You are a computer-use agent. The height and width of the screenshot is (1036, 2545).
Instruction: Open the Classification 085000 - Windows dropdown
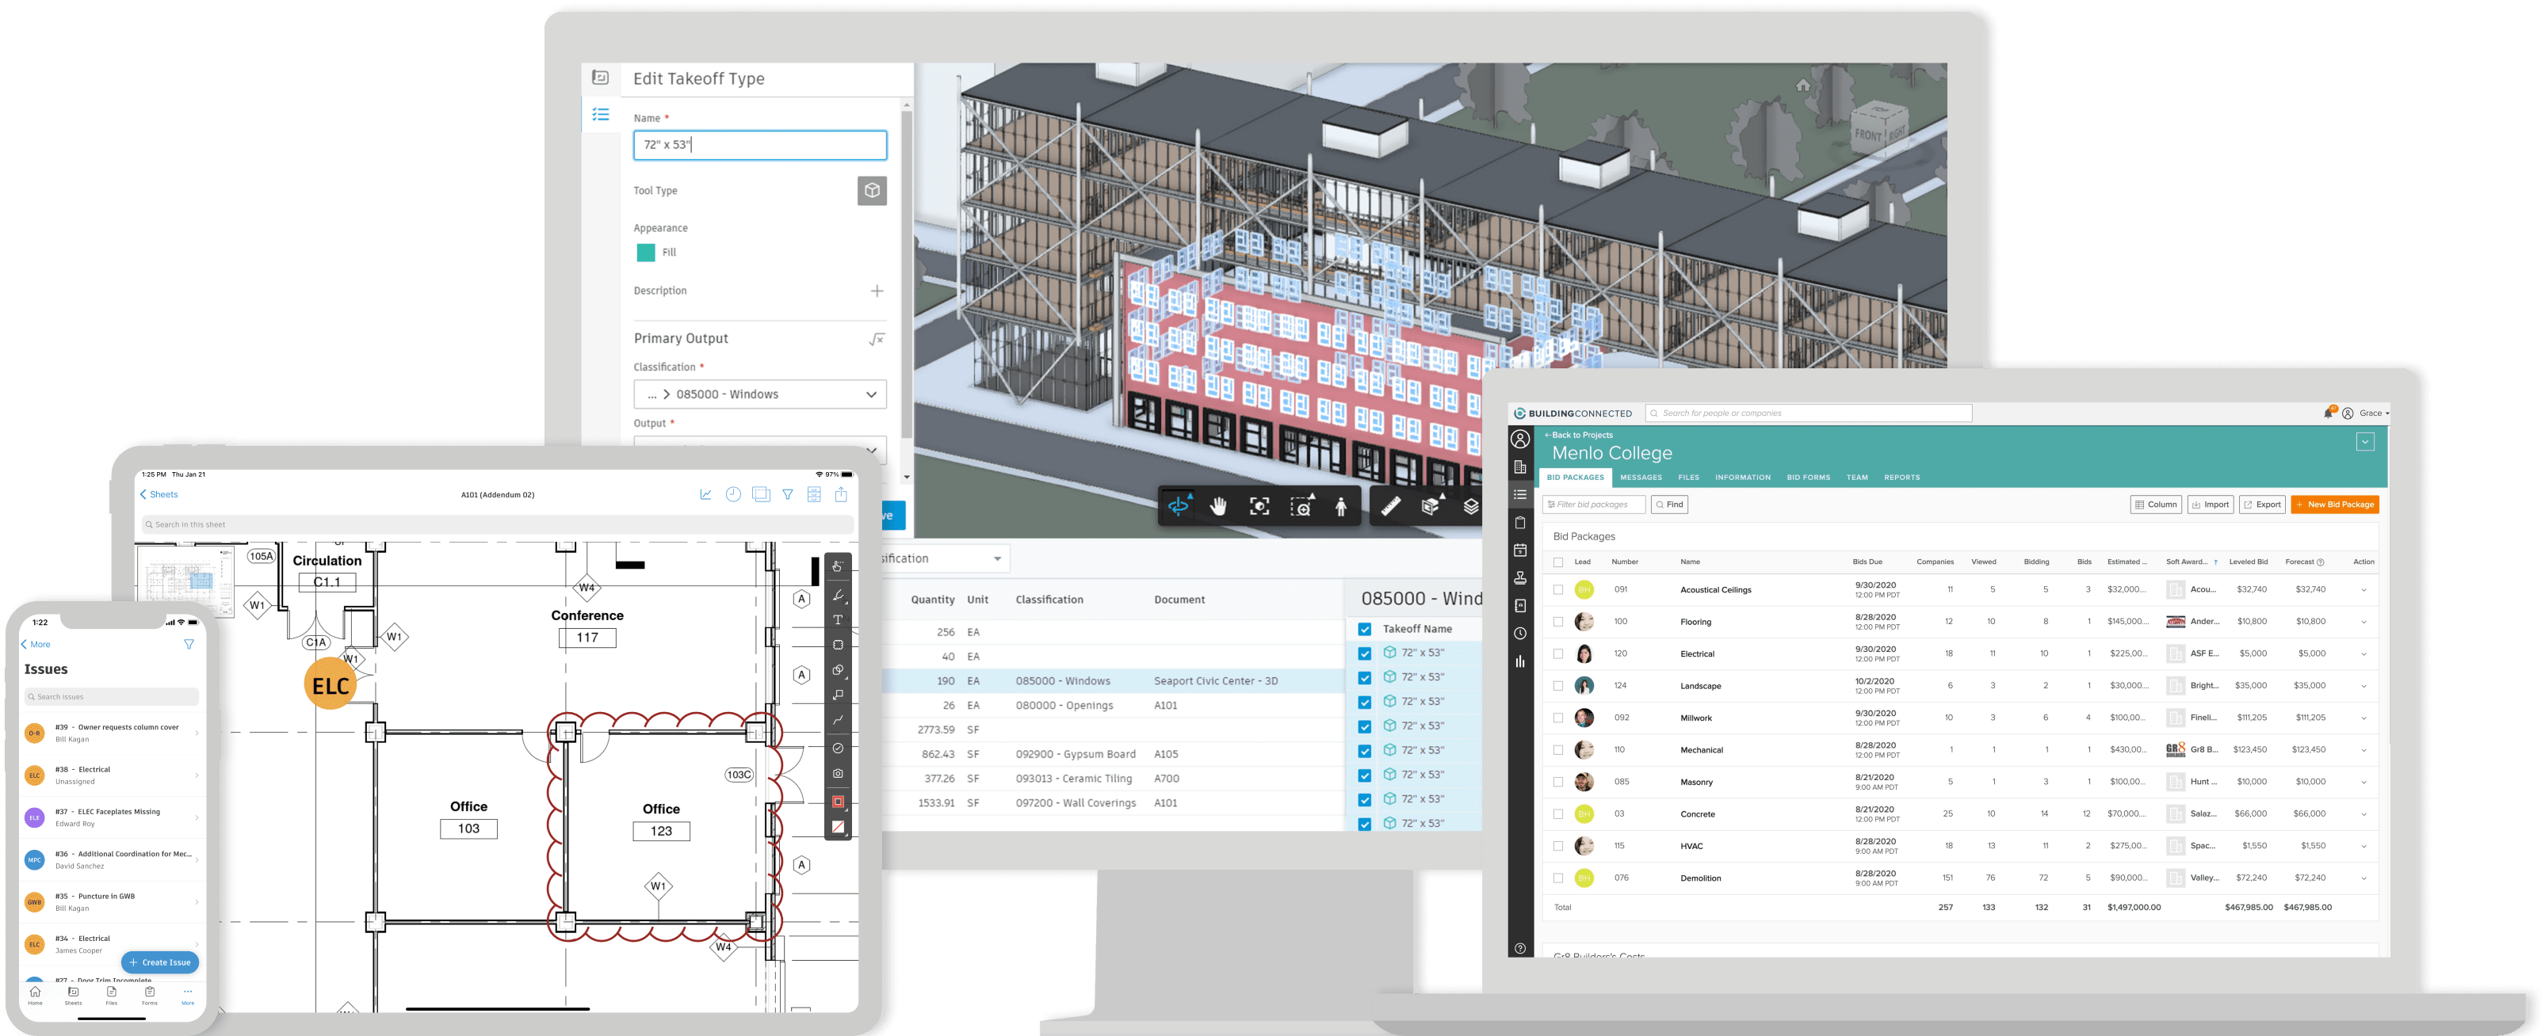[x=760, y=394]
